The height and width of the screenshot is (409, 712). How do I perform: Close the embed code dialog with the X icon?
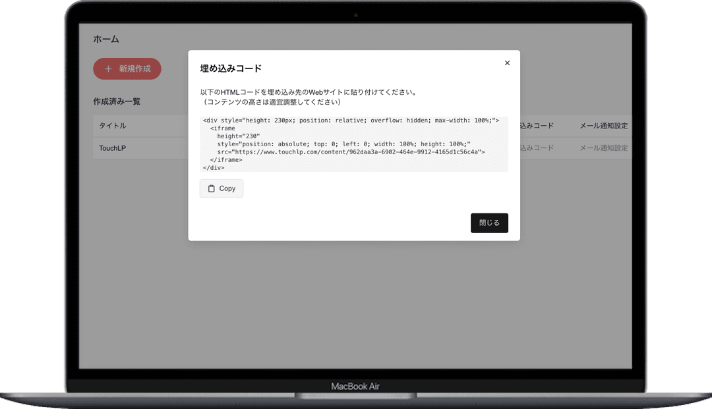click(x=507, y=63)
